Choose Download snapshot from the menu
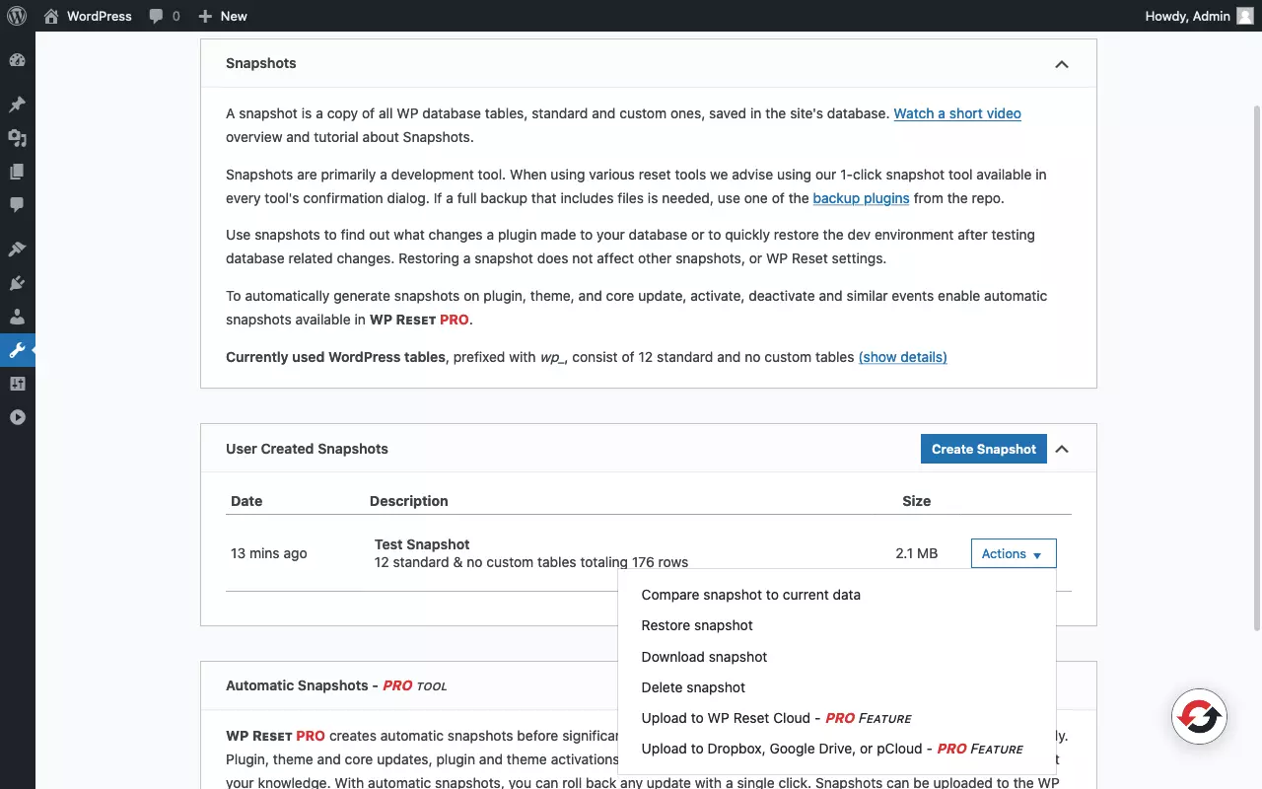 (704, 657)
